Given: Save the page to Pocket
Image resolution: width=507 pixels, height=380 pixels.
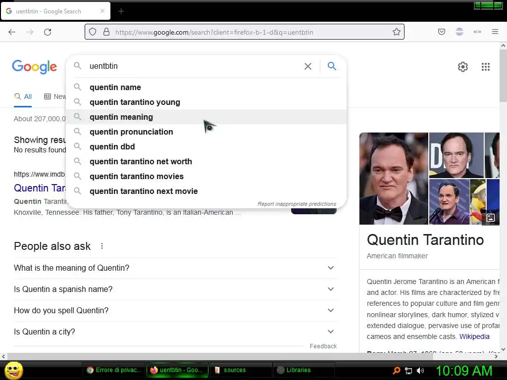Looking at the screenshot, I should [x=441, y=32].
